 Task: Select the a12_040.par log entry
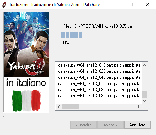click(x=99, y=77)
